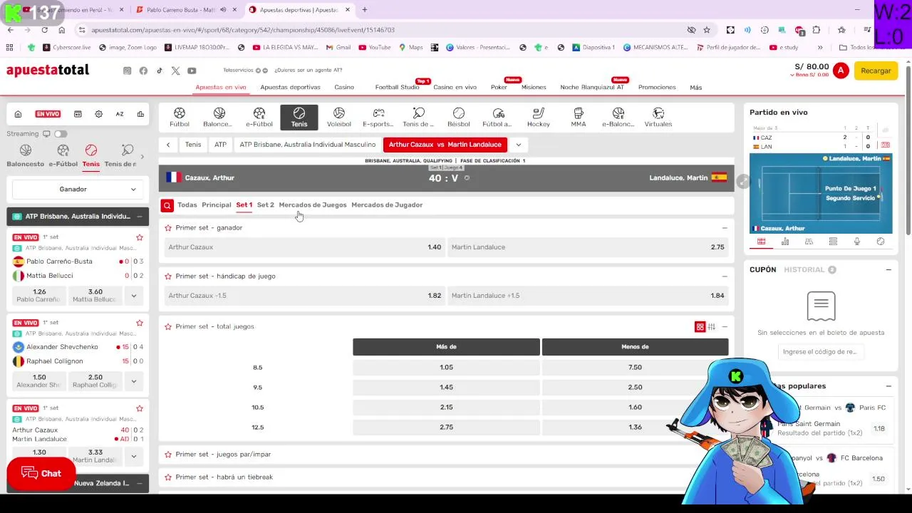Viewport: 912px width, 513px height.
Task: Open the X (Twitter) social icon
Action: 176,71
